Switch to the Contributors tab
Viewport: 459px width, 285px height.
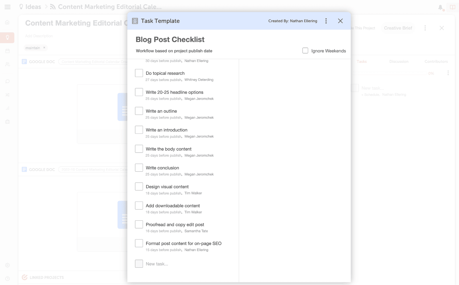tap(436, 61)
